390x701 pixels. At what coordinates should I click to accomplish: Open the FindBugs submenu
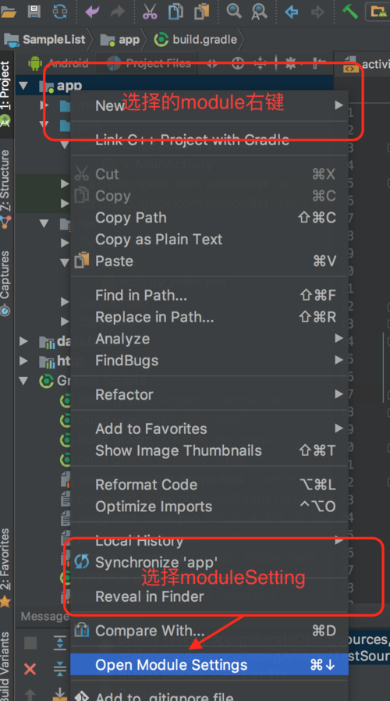[x=209, y=361]
